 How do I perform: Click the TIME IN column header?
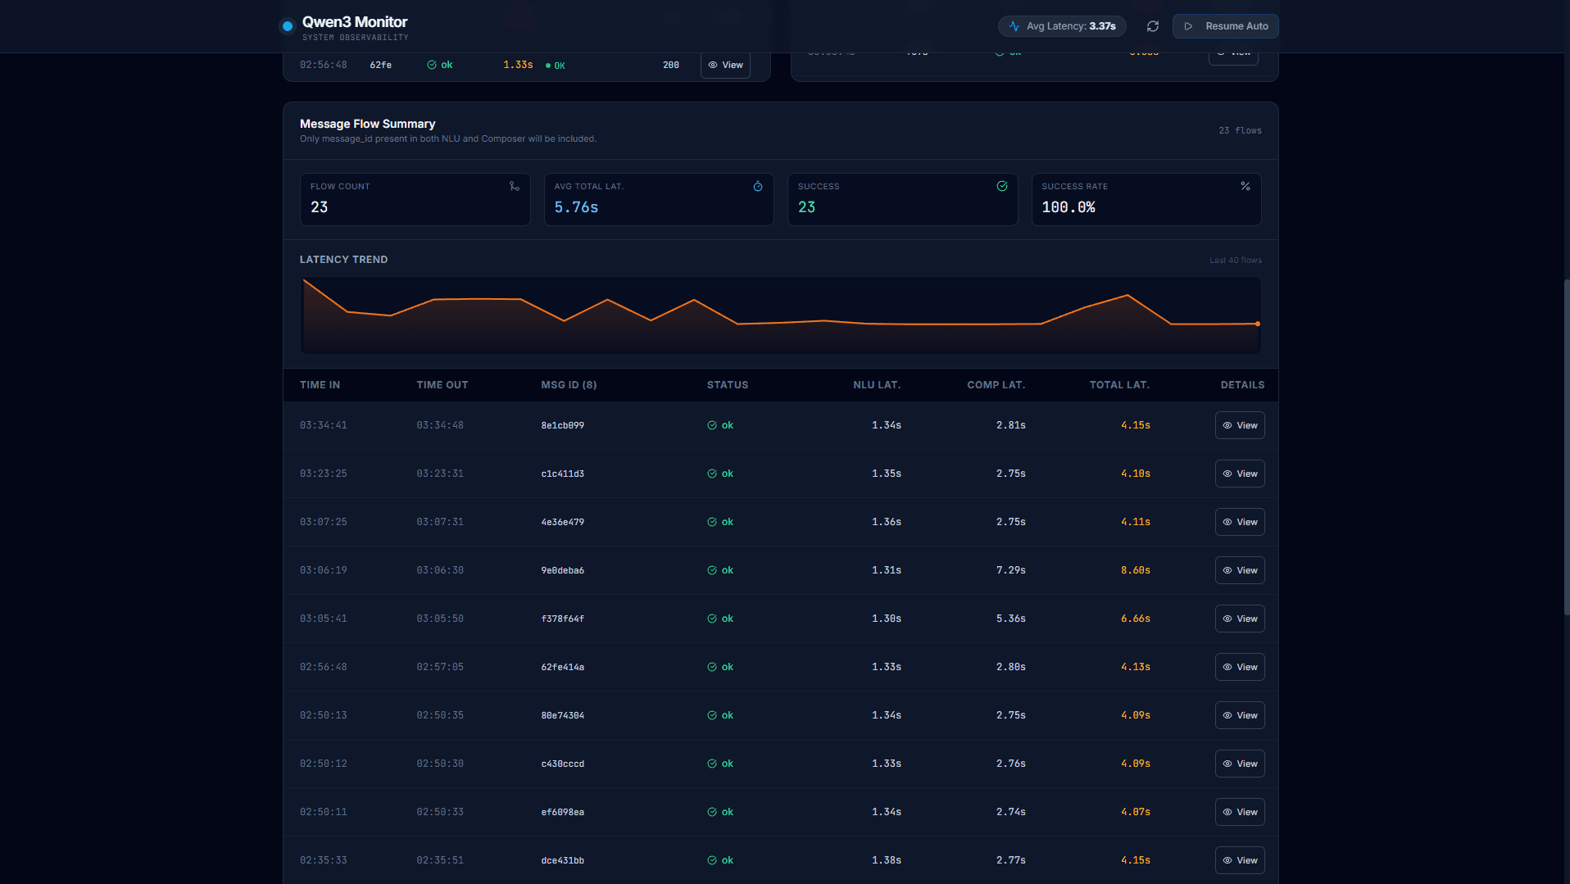[320, 385]
